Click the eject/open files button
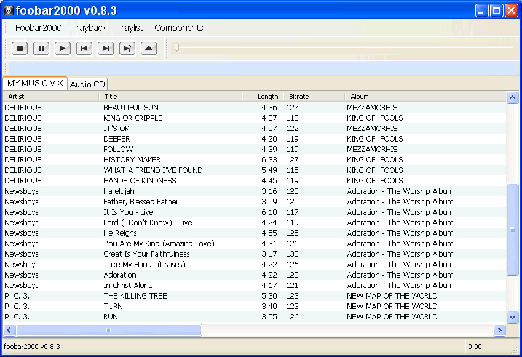The height and width of the screenshot is (357, 522). click(x=149, y=49)
